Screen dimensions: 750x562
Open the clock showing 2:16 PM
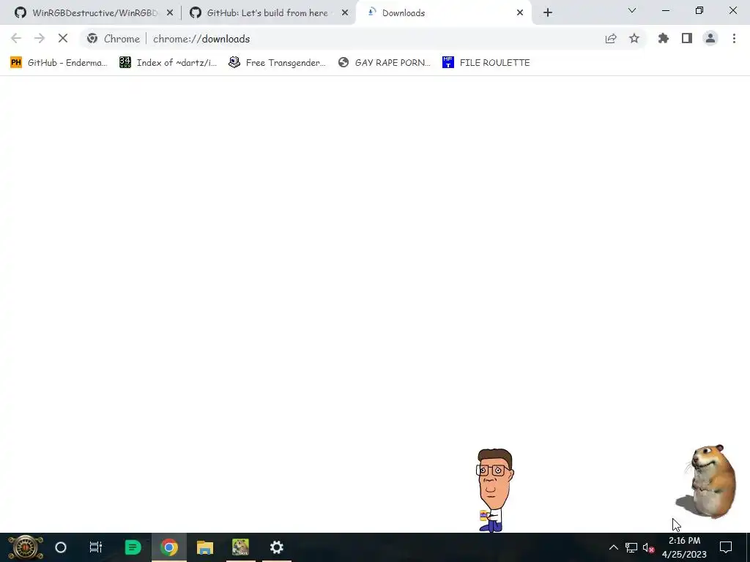click(x=684, y=547)
